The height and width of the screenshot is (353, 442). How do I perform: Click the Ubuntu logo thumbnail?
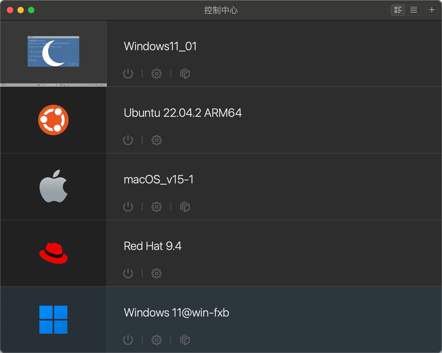[53, 120]
